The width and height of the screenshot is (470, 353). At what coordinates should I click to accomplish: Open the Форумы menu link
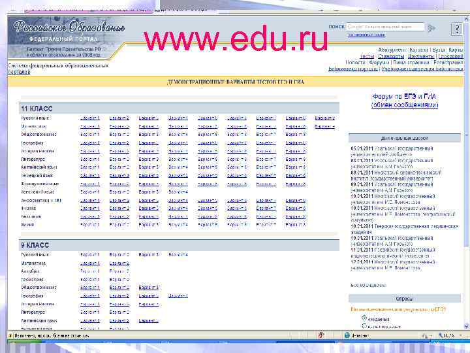[x=379, y=63]
